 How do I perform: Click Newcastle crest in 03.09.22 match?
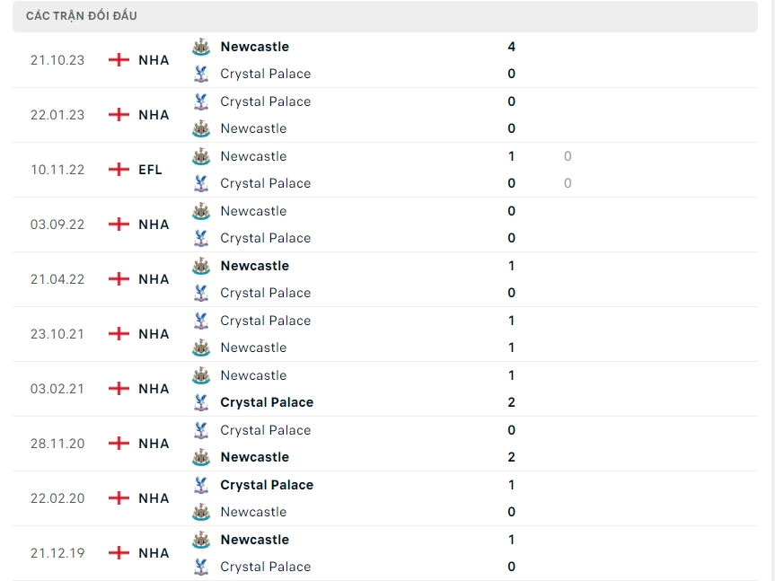[x=201, y=211]
